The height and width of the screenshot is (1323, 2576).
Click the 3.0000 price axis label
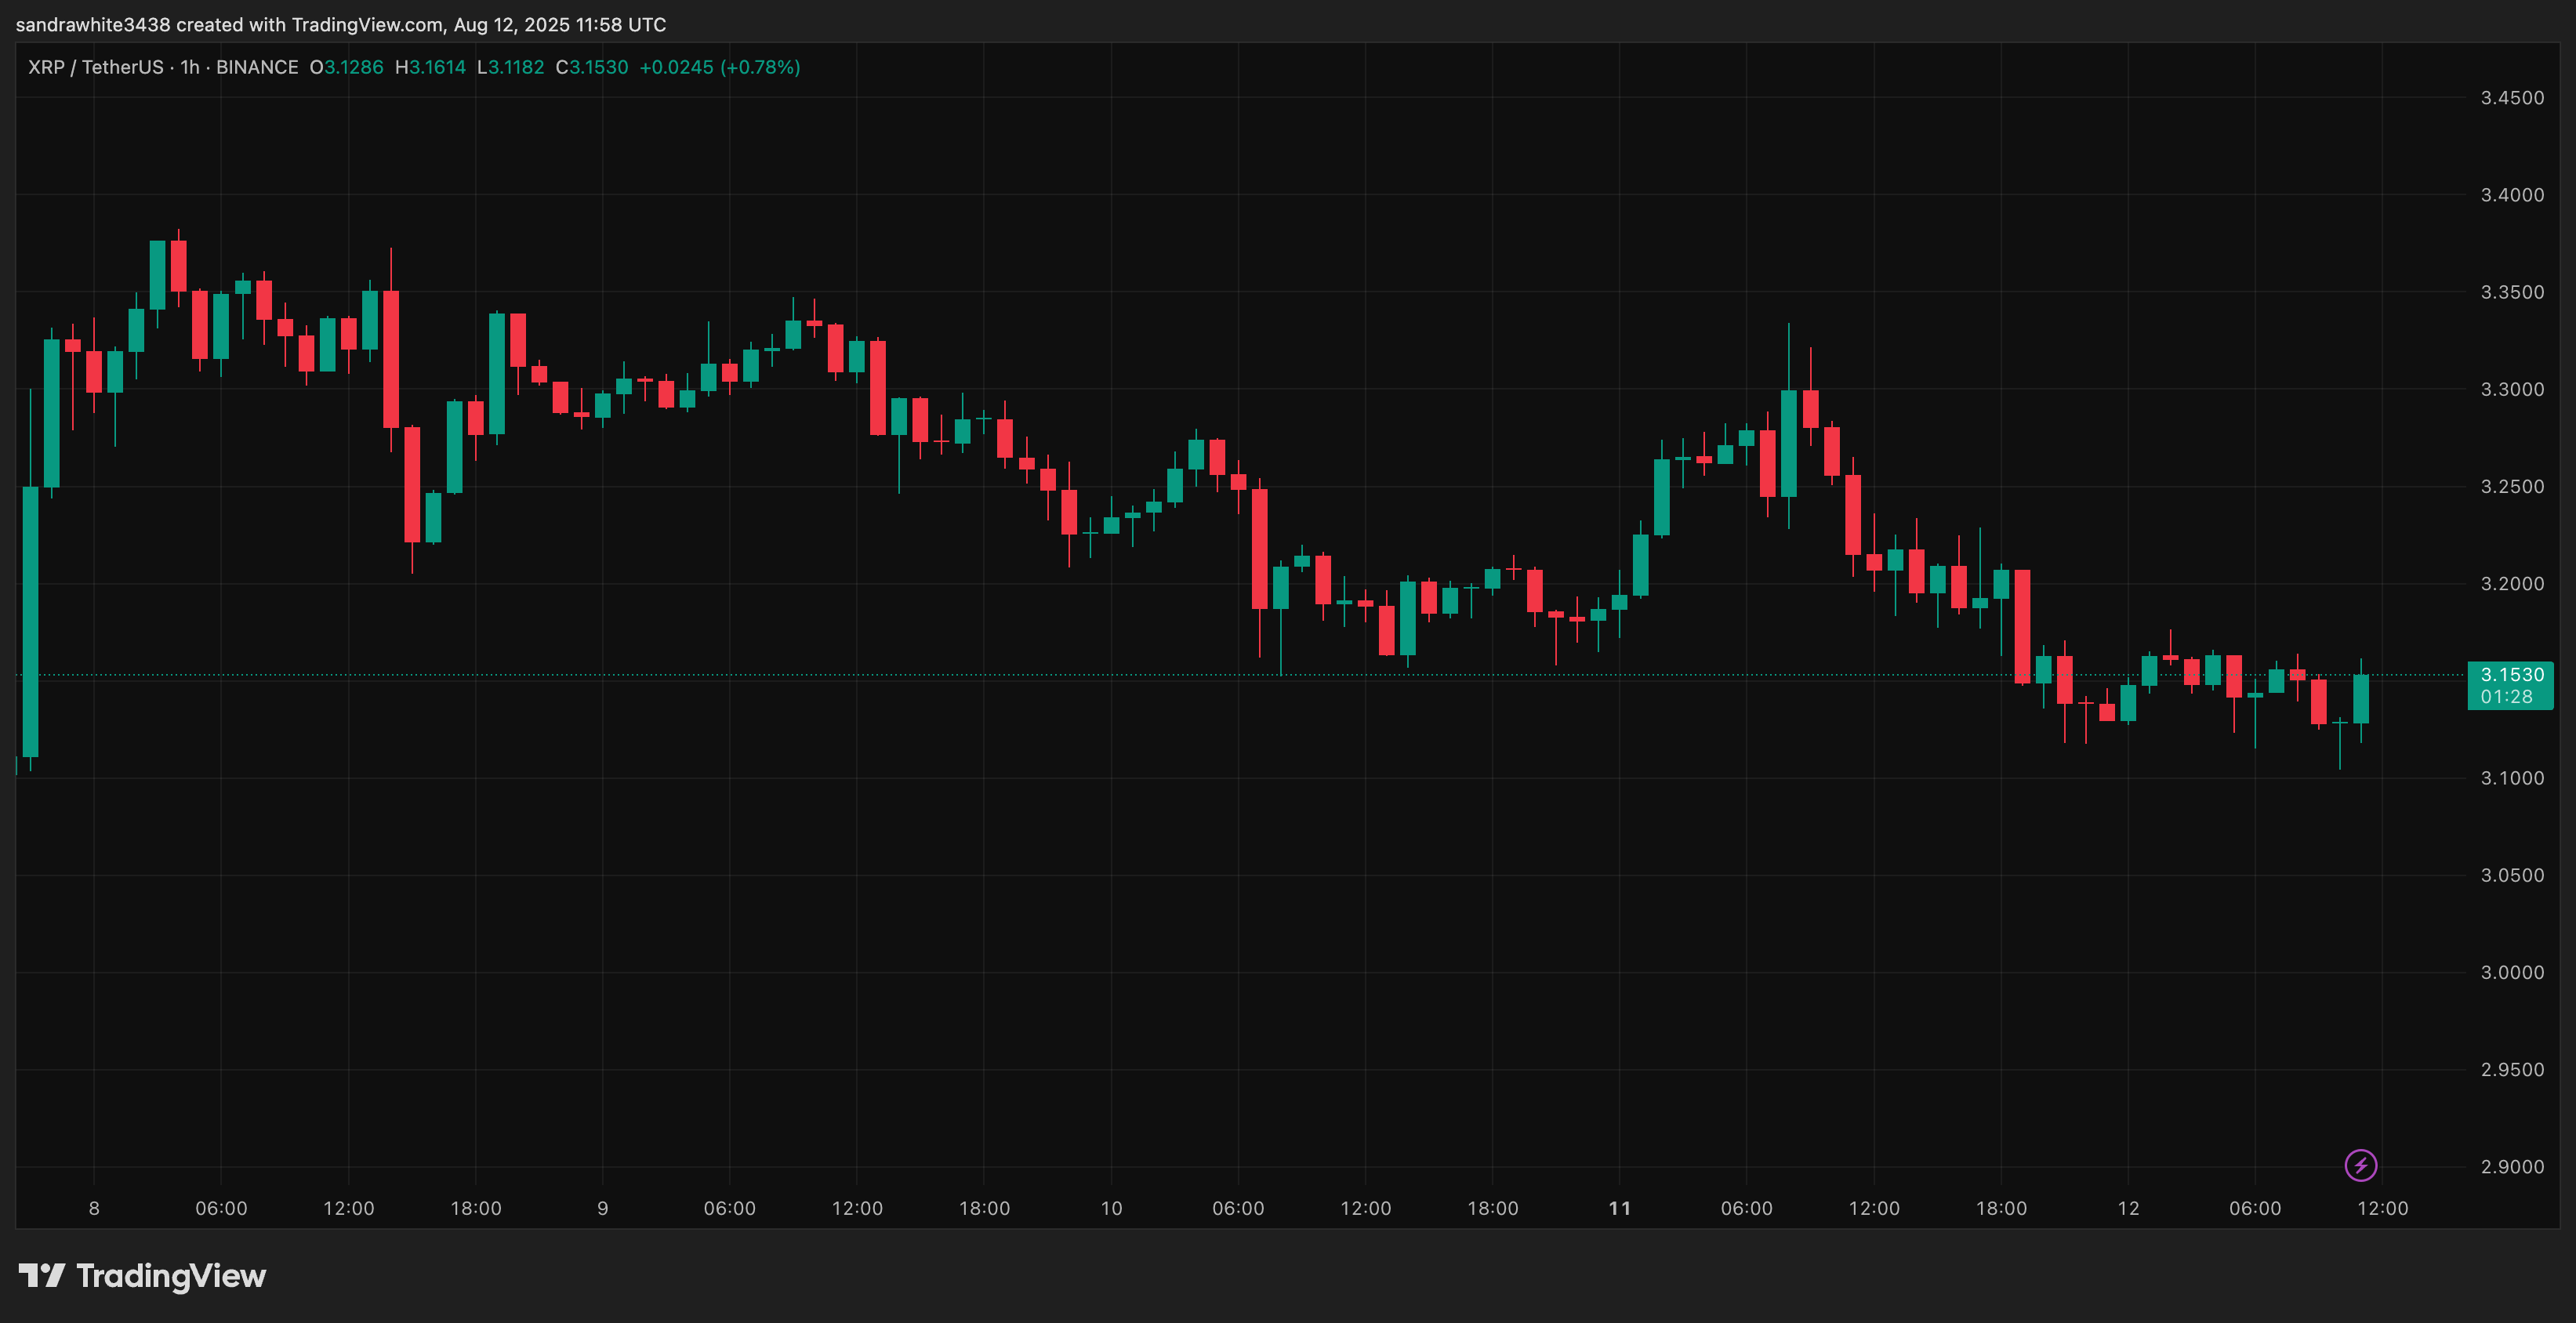2512,972
